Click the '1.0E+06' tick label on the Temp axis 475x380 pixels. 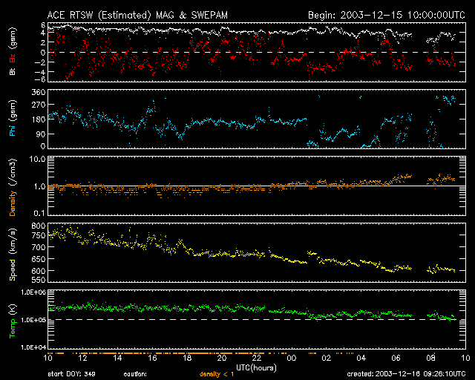tap(33, 292)
